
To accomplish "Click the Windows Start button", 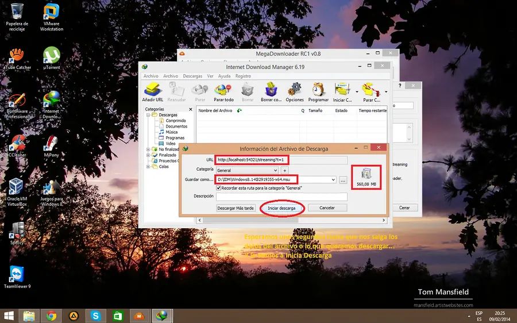I will click(9, 316).
